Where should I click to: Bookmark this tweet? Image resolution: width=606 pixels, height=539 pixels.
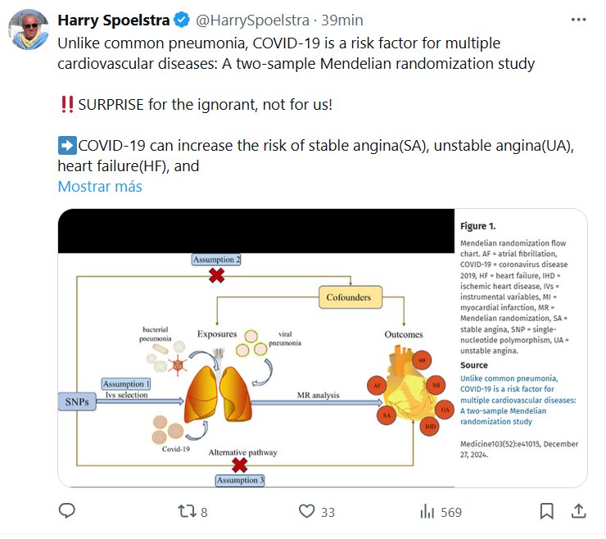(546, 511)
